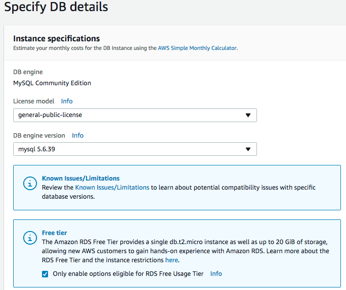Open Info link next to DB engine version
Viewport: 346px width, 290px height.
click(78, 136)
